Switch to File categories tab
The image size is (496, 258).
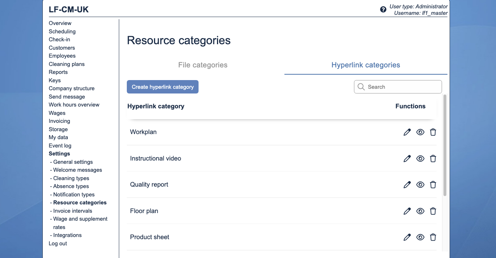203,65
